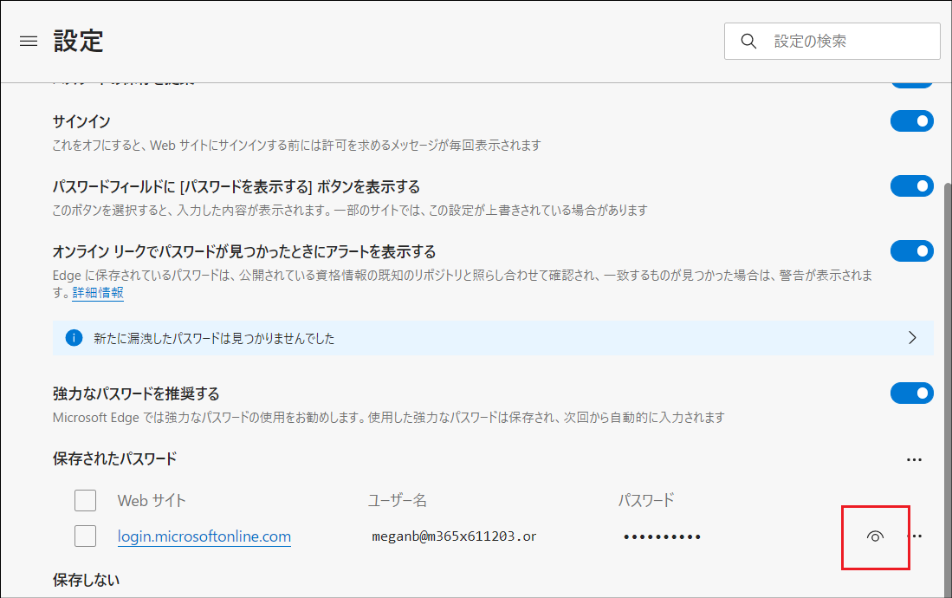Screen dimensions: 952x598
Task: Reveal password with the eye icon
Action: [x=875, y=536]
